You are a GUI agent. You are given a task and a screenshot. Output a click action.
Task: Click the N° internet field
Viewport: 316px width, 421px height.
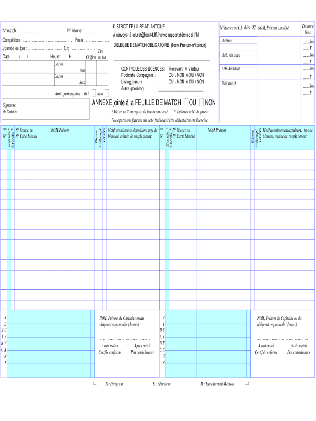pos(94,31)
